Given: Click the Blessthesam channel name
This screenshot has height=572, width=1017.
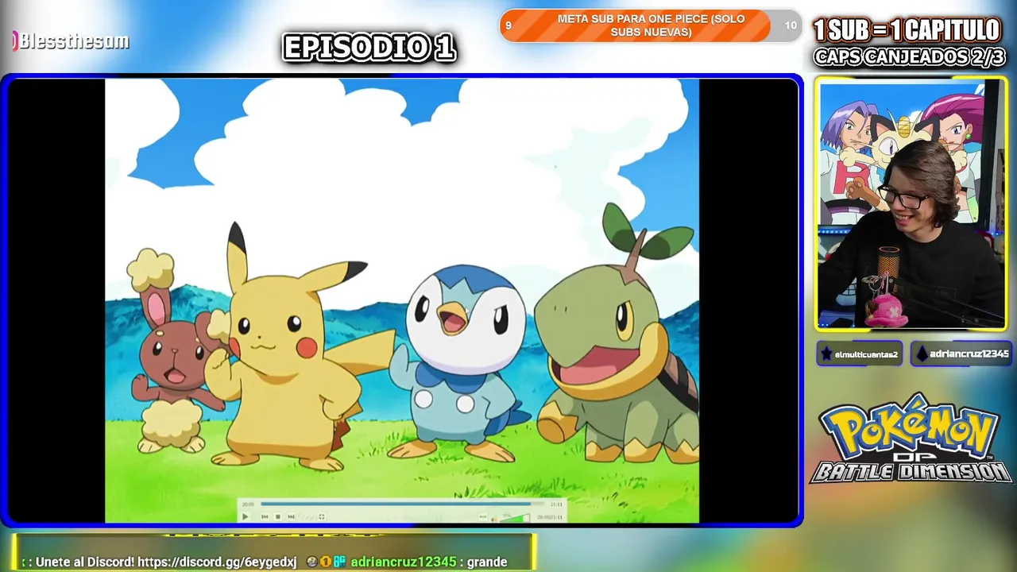Looking at the screenshot, I should tap(73, 41).
